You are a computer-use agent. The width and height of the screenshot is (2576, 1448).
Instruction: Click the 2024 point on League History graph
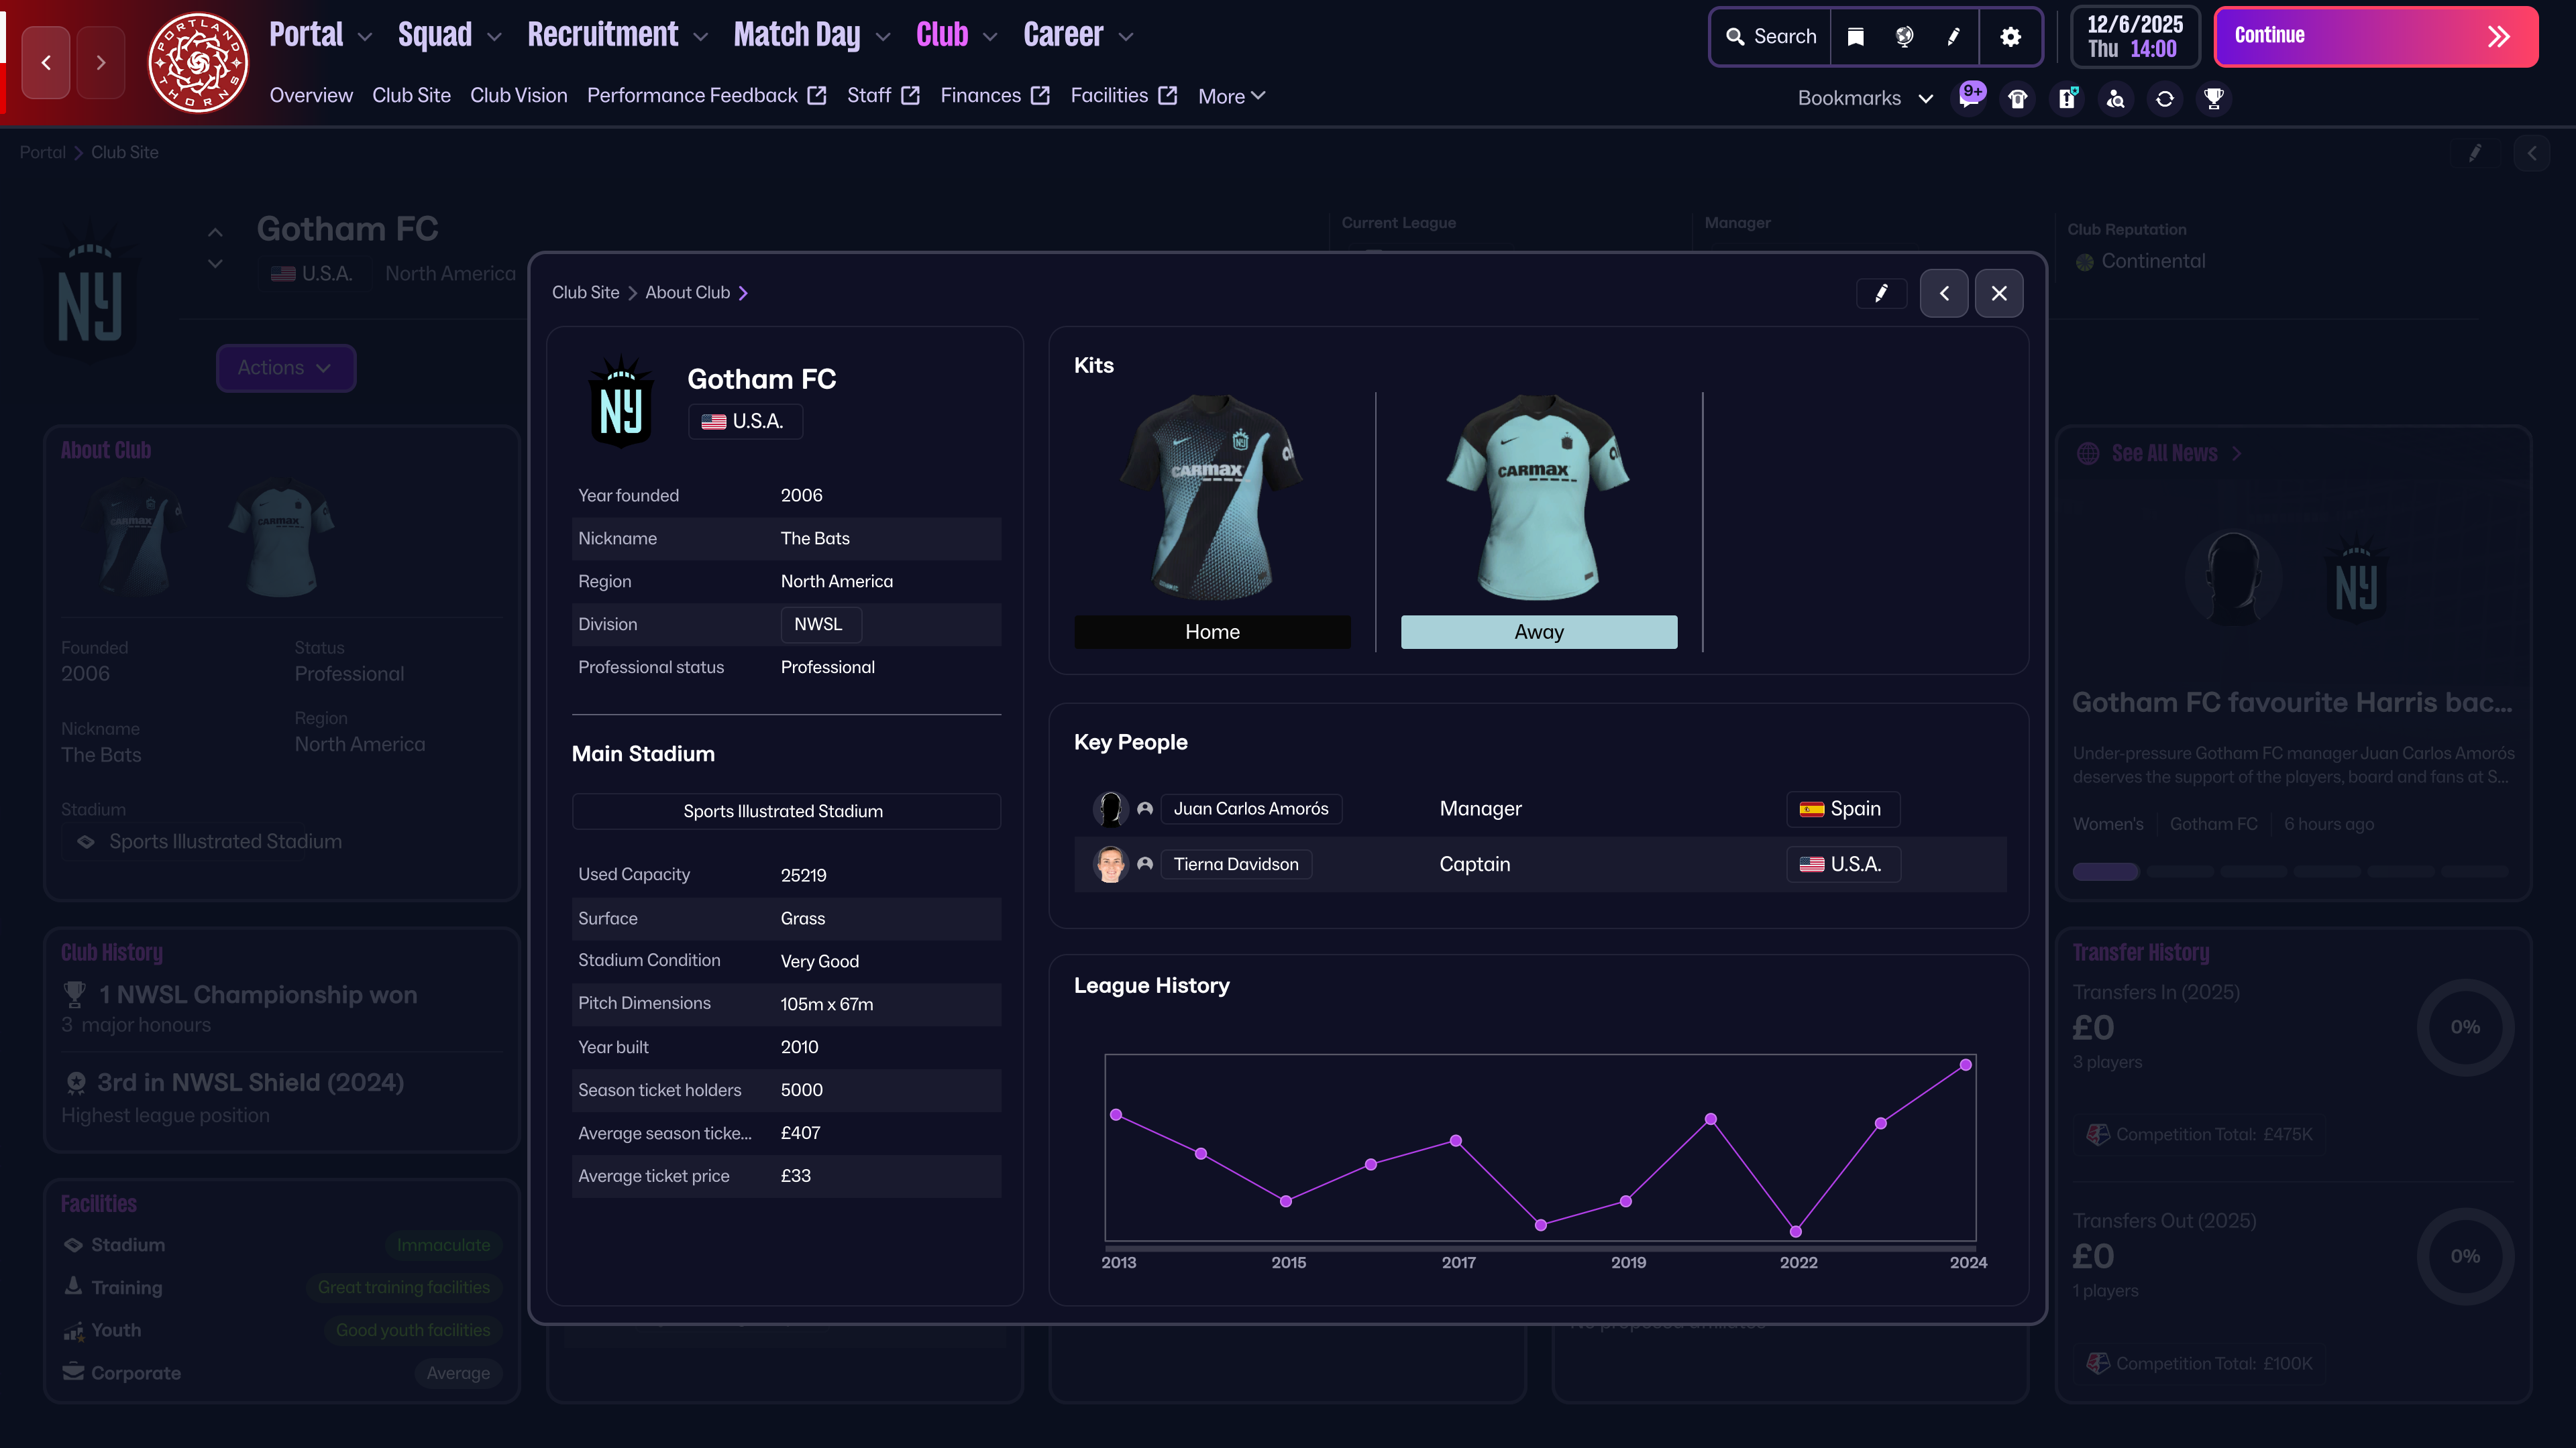(1965, 1065)
